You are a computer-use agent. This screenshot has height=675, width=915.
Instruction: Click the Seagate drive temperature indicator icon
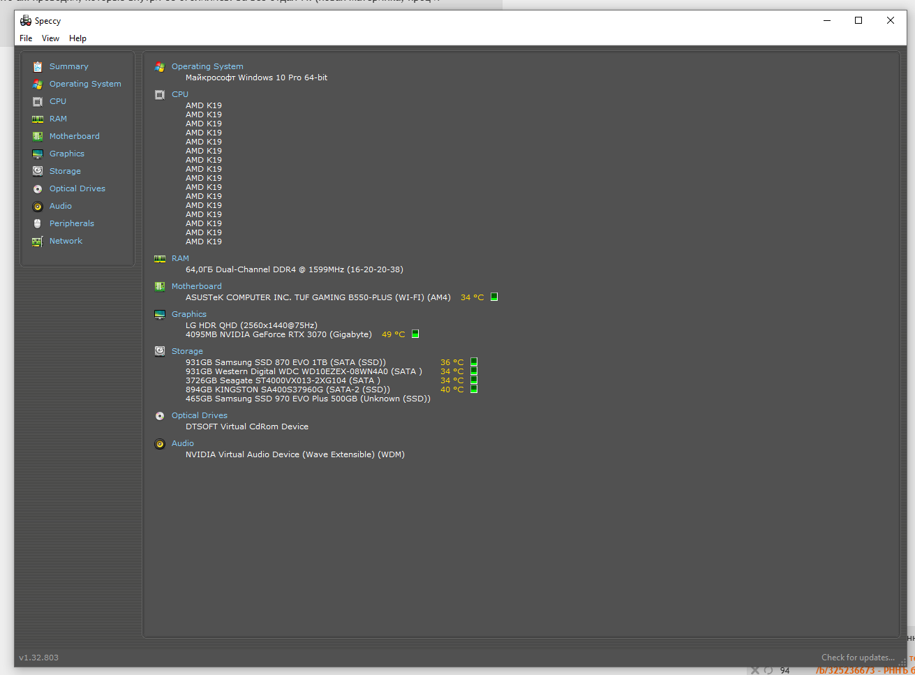pos(474,380)
